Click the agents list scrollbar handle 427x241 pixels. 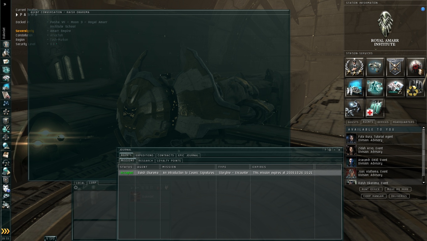[424, 152]
